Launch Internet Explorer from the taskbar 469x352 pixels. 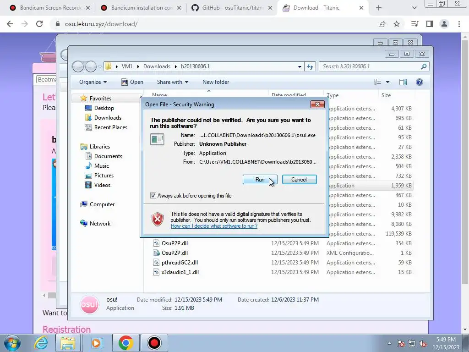(41, 343)
